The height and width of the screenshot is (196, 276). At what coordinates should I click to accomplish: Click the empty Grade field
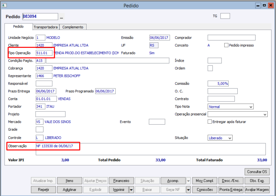(40, 130)
